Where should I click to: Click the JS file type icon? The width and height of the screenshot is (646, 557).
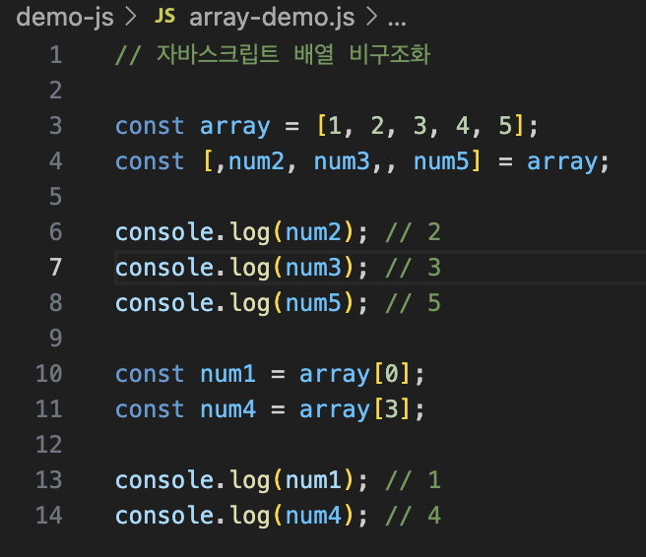tap(164, 17)
